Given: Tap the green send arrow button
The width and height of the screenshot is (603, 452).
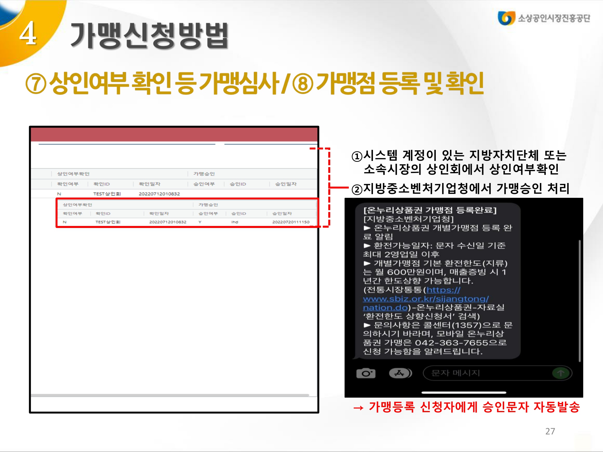Looking at the screenshot, I should point(561,373).
